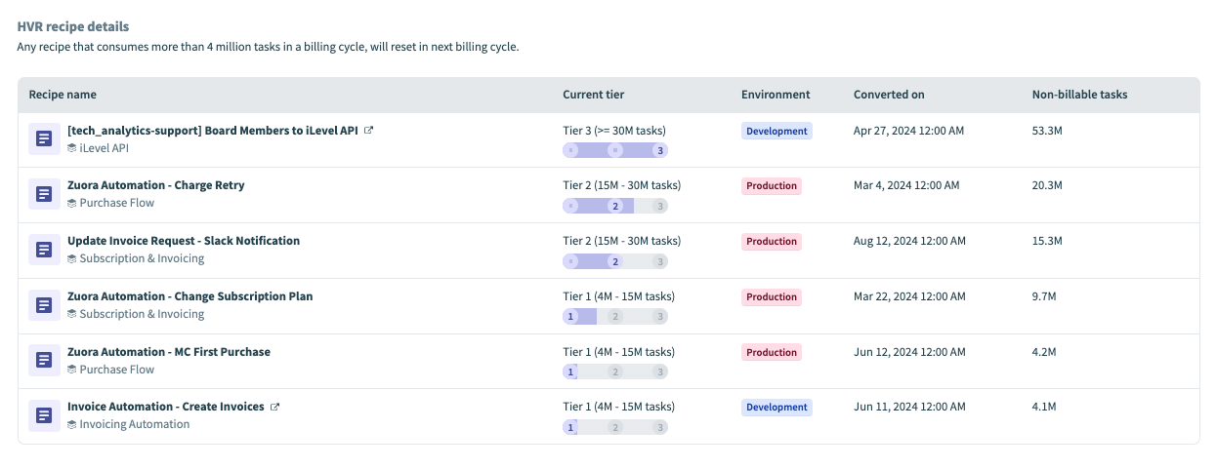Click recipe icon for Create Invoices row
This screenshot has width=1217, height=469.
coord(43,415)
